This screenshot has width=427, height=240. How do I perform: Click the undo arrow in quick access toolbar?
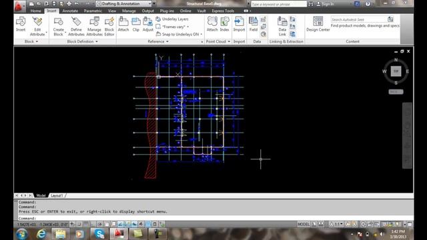click(x=77, y=4)
